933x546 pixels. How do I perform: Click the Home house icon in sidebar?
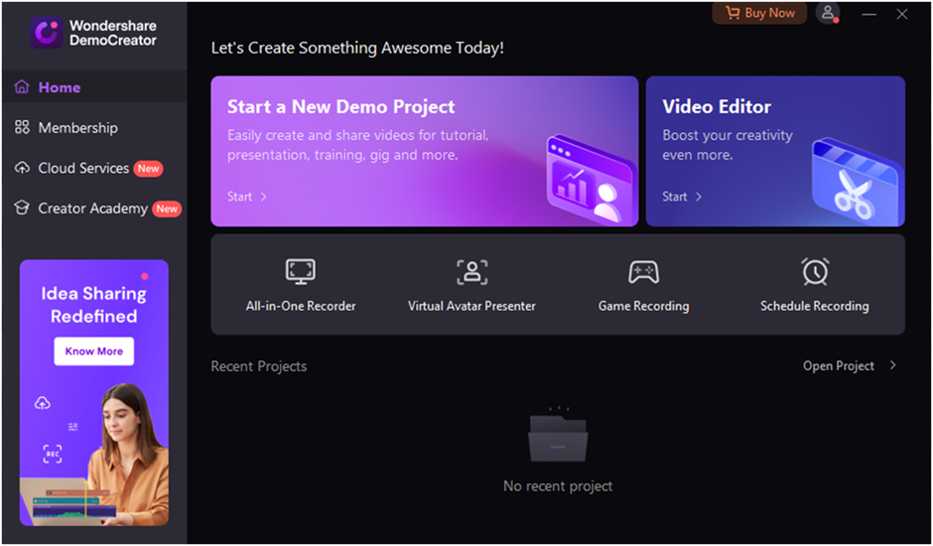coord(22,87)
